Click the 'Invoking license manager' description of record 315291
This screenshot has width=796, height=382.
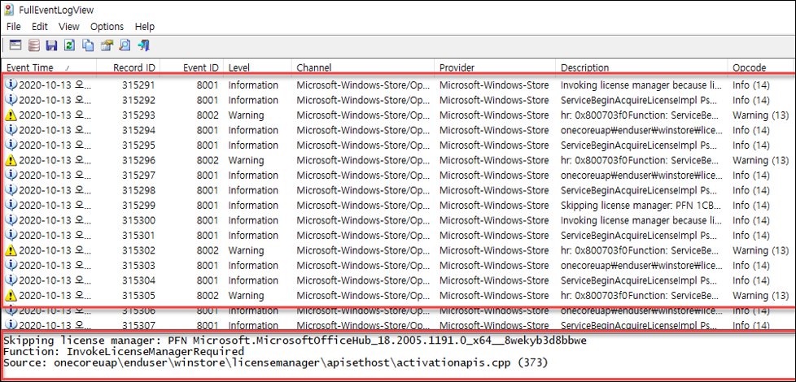tap(641, 85)
